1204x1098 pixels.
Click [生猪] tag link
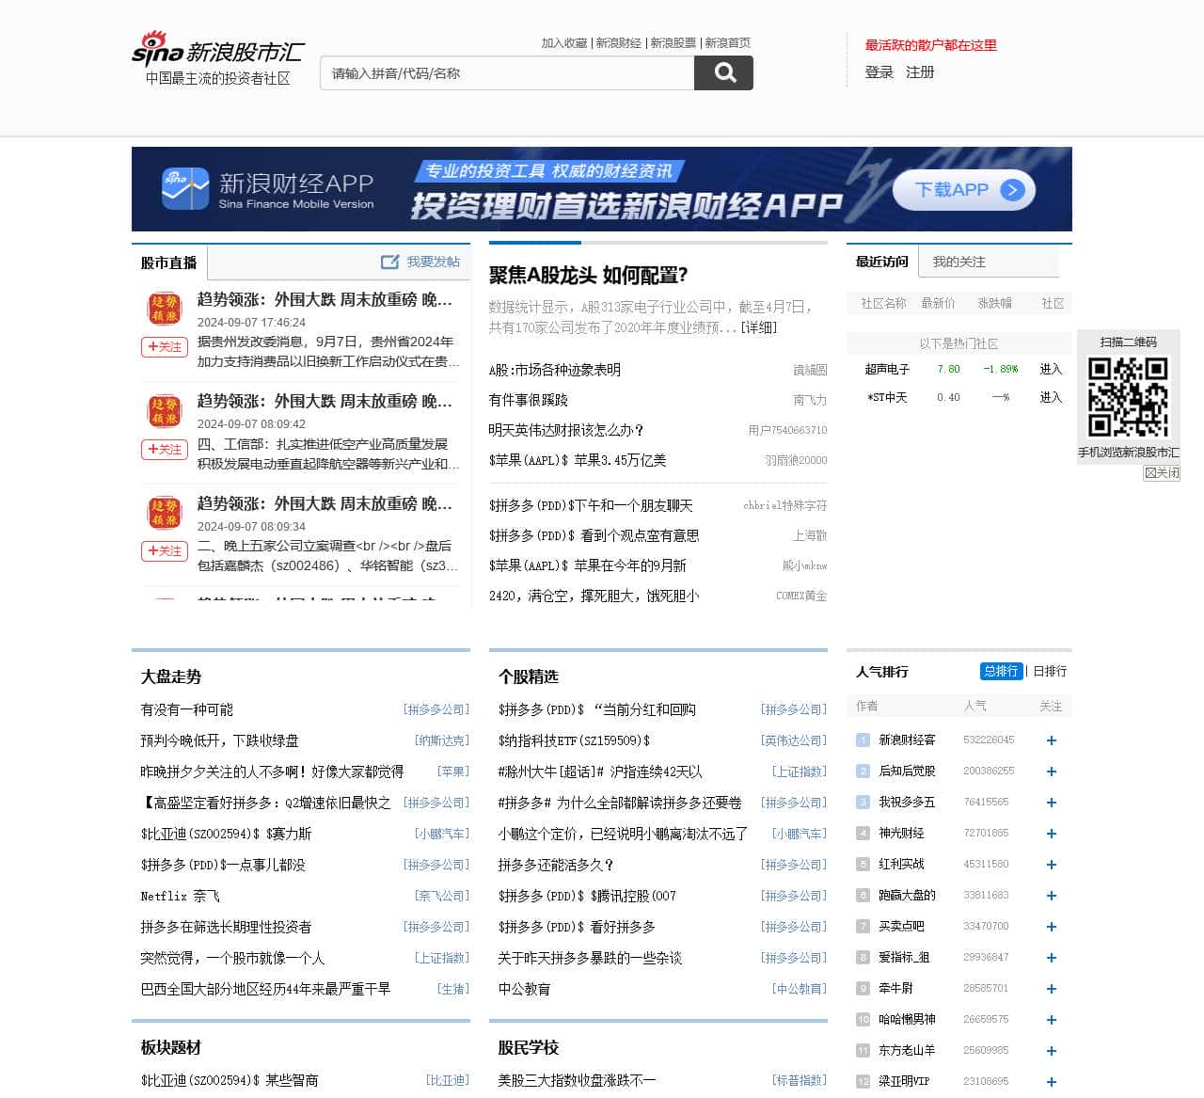point(453,990)
